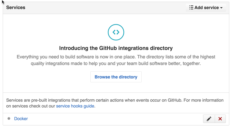This screenshot has width=232, height=126.
Task: Click the grey status dot beside Docker
Action: (x=9, y=119)
